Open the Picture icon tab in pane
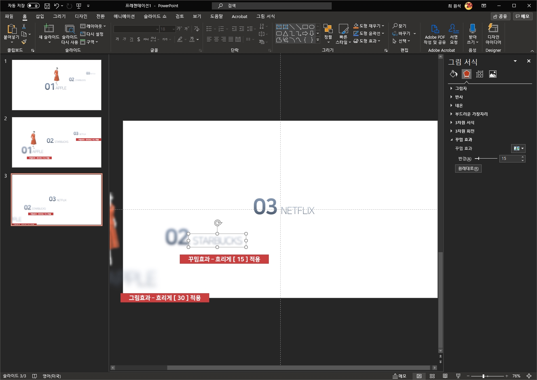537x380 pixels. [493, 74]
